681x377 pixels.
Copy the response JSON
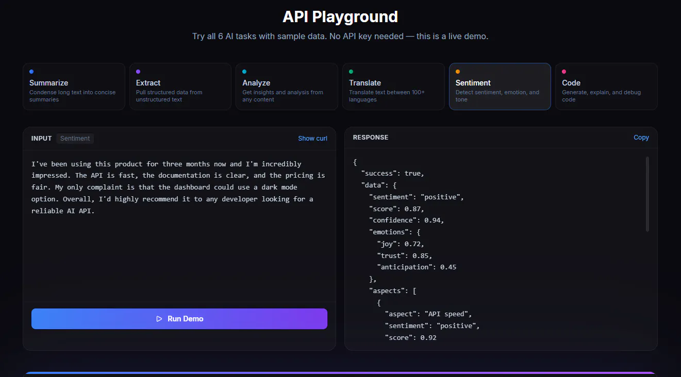click(641, 138)
